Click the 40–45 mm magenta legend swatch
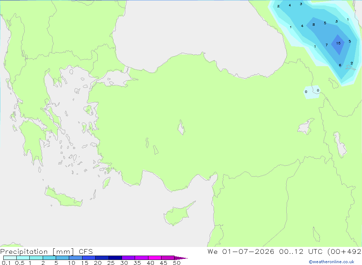362x265 pixels. (x=155, y=258)
